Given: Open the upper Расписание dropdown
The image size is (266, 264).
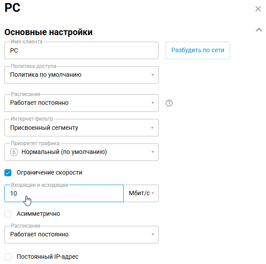Looking at the screenshot, I should point(82,103).
